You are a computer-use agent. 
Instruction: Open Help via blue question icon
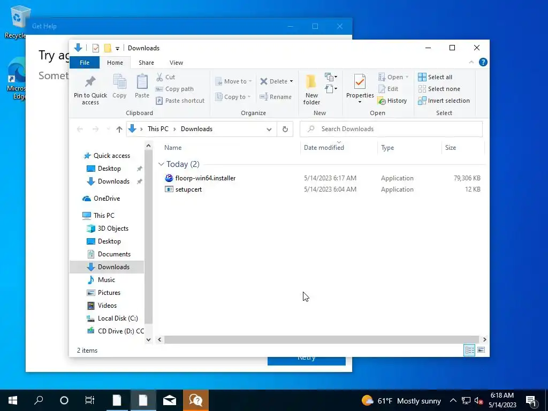point(483,62)
